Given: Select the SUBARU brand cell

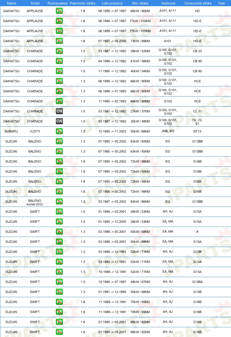Looking at the screenshot, I should pos(12,131).
